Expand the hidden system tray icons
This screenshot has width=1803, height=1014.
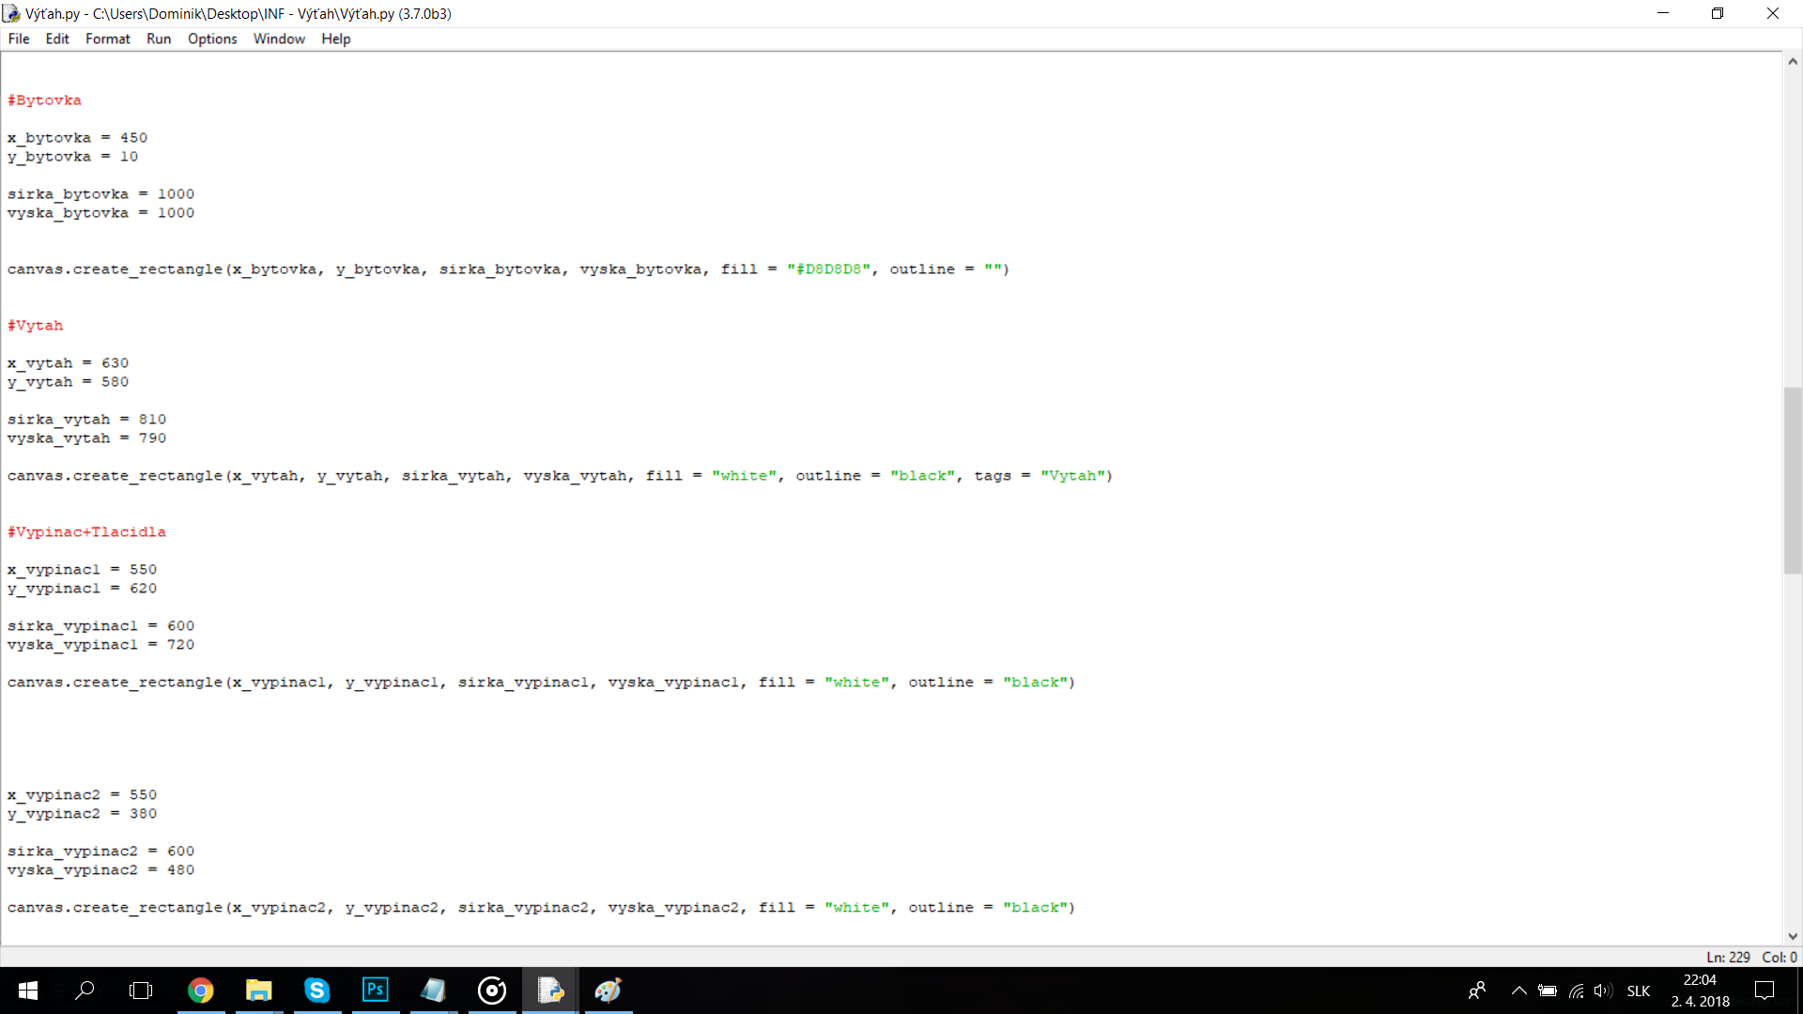1518,991
